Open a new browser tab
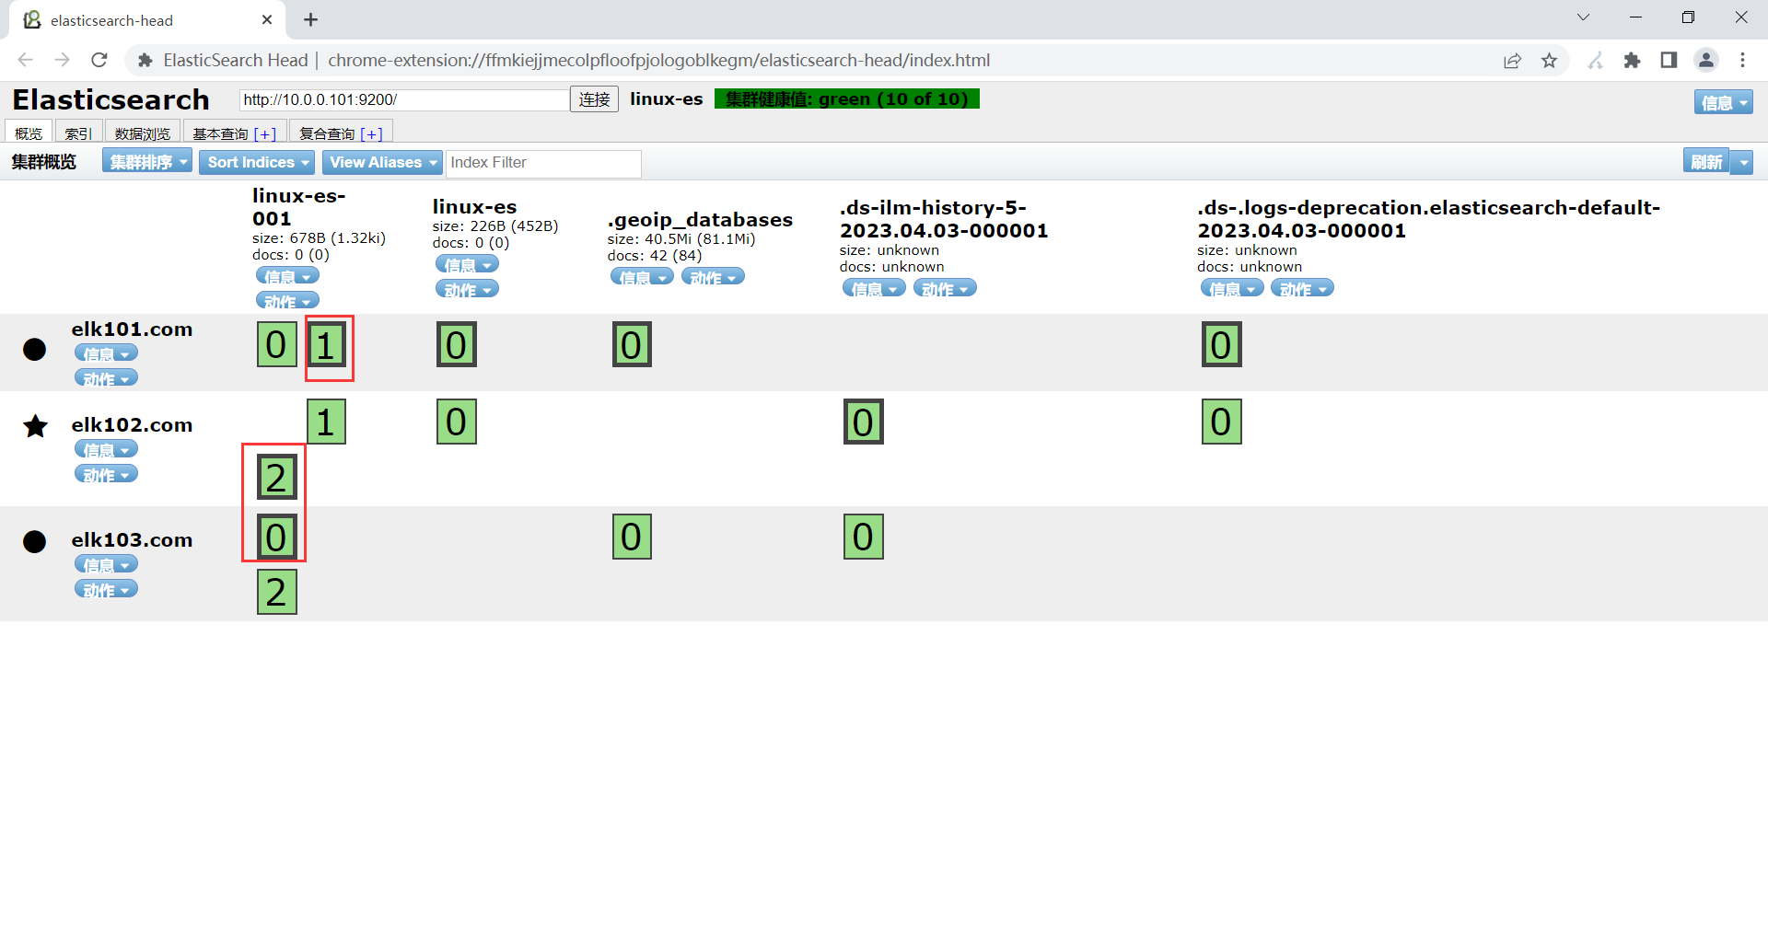Screen dimensions: 1768x948 click(x=311, y=19)
